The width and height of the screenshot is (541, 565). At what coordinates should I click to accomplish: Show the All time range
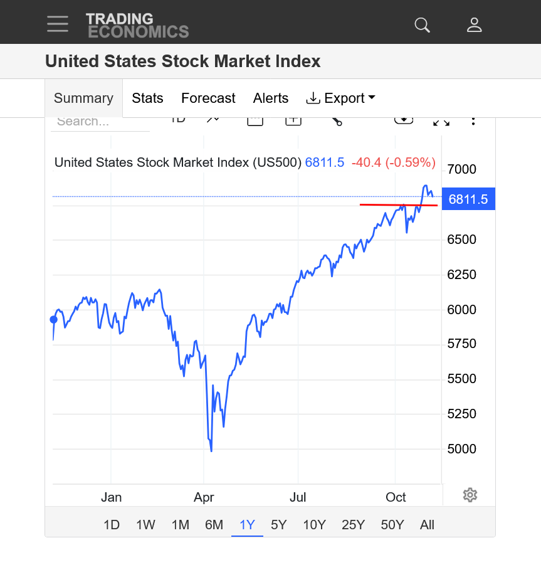tap(427, 525)
